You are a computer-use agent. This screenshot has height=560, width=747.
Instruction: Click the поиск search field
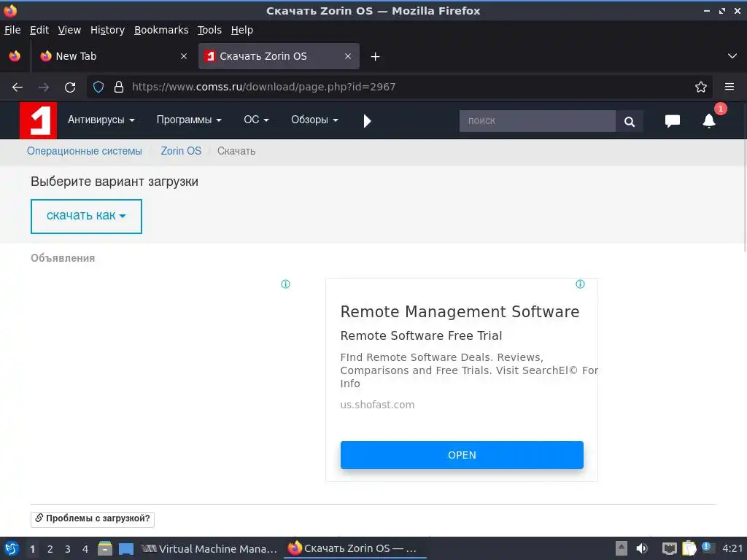pyautogui.click(x=537, y=121)
